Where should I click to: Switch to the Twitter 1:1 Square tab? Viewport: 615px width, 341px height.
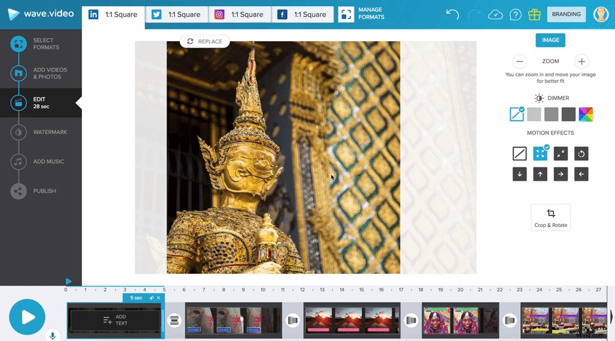tap(177, 15)
